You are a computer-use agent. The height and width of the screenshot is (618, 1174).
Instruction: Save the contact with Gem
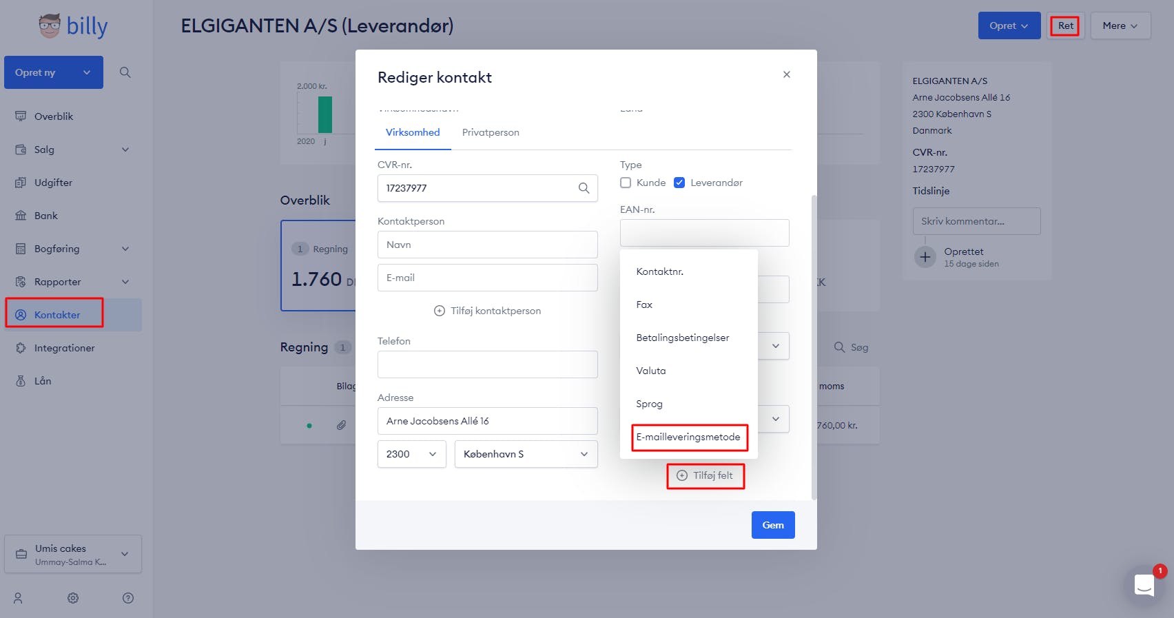773,525
